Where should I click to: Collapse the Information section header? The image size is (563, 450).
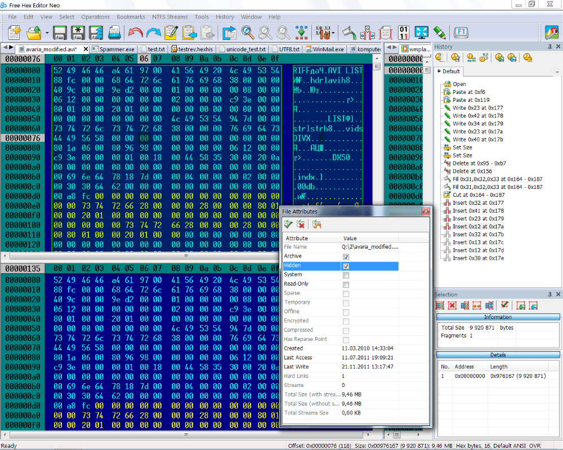point(498,317)
